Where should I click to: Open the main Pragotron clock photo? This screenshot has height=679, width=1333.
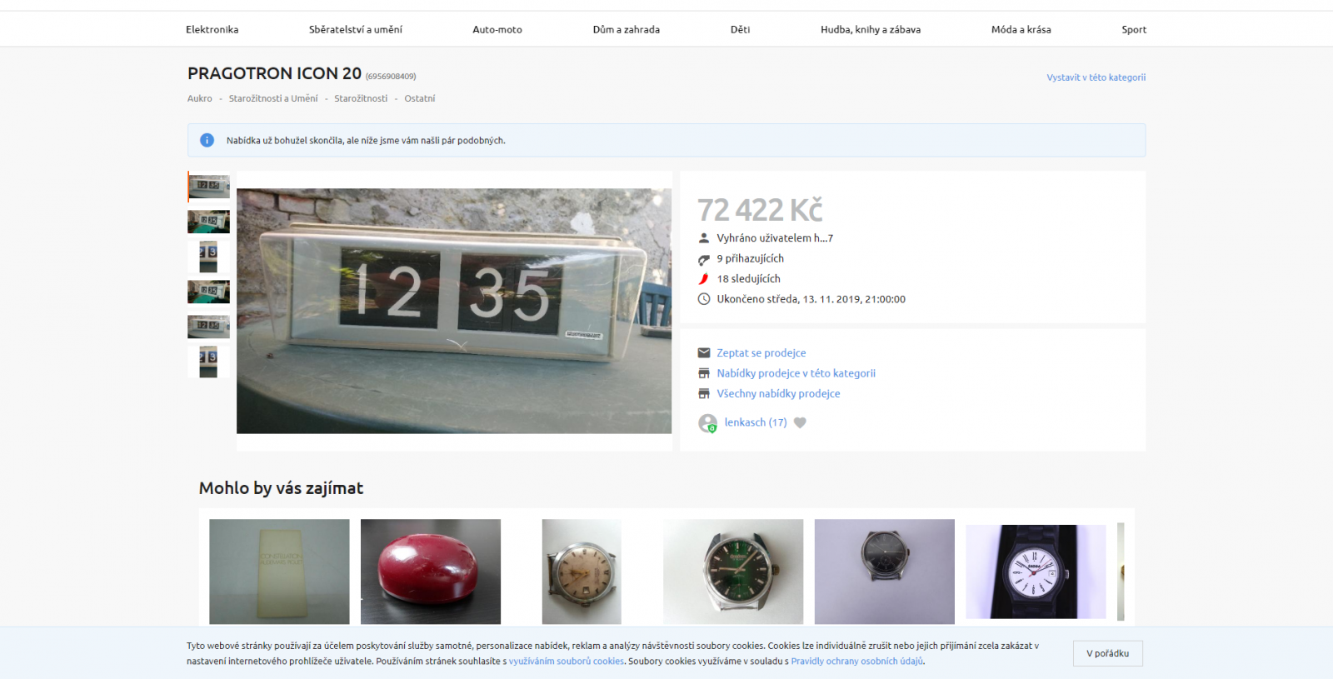coord(454,311)
